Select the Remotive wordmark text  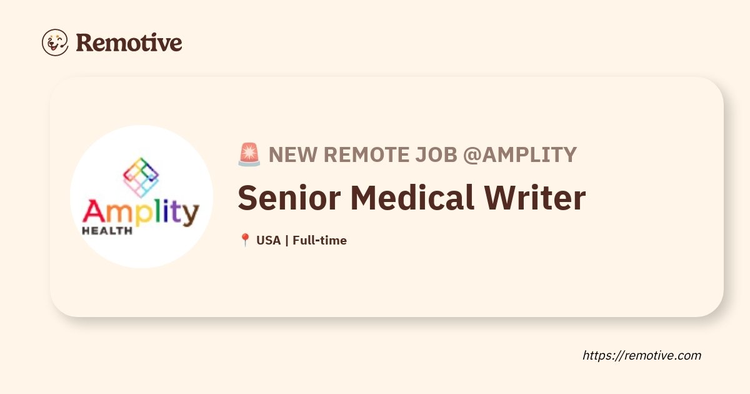[129, 43]
